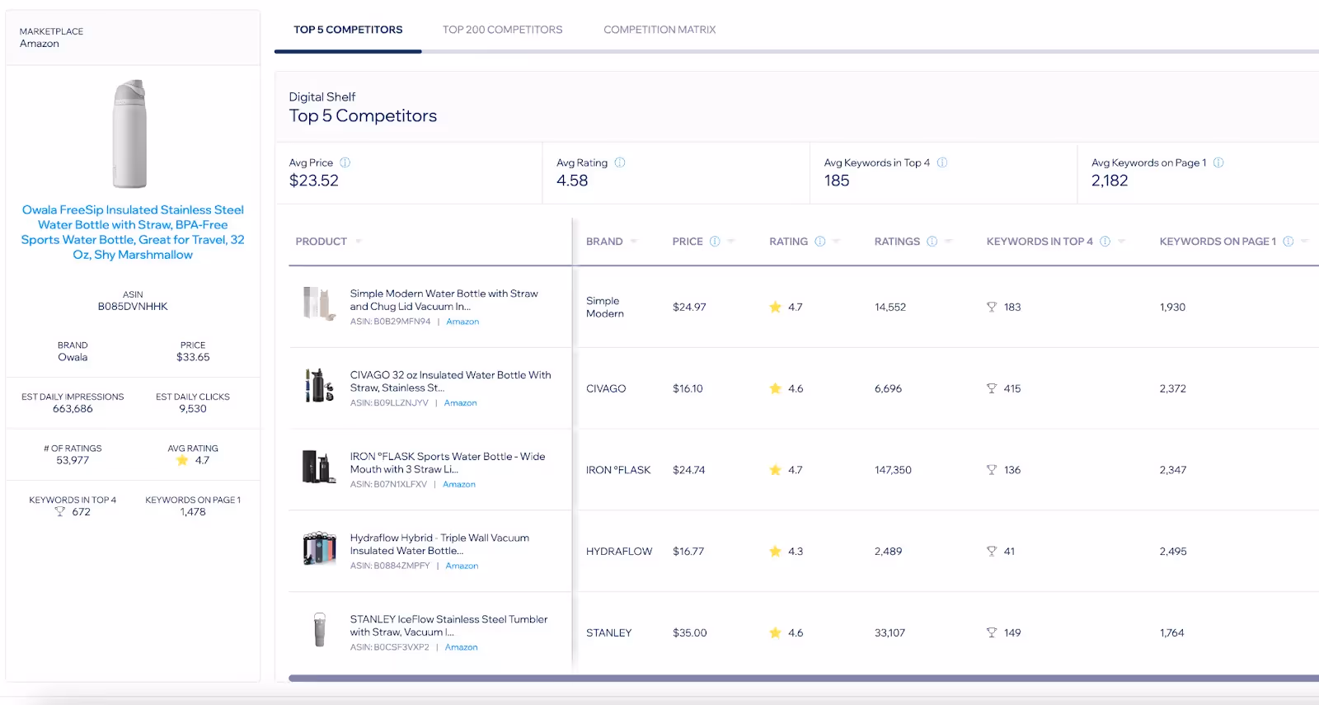Click the HYDRAFLOW brand cell
The image size is (1319, 705).
pyautogui.click(x=619, y=552)
